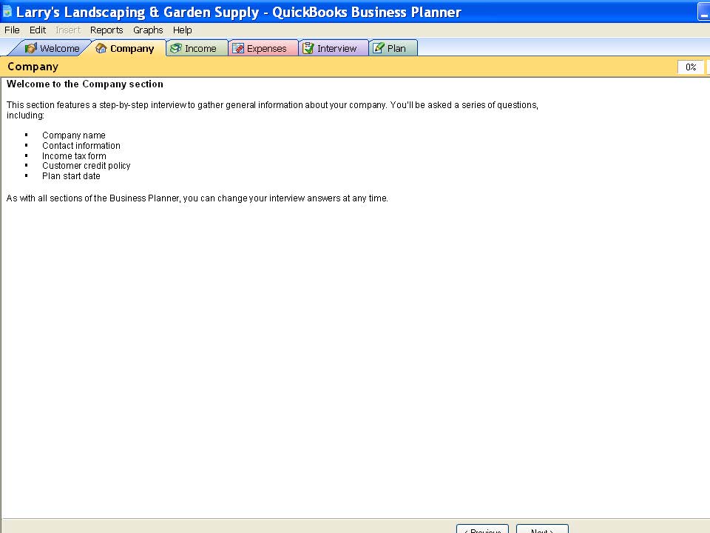Open the Insert menu
710x533 pixels.
(68, 30)
